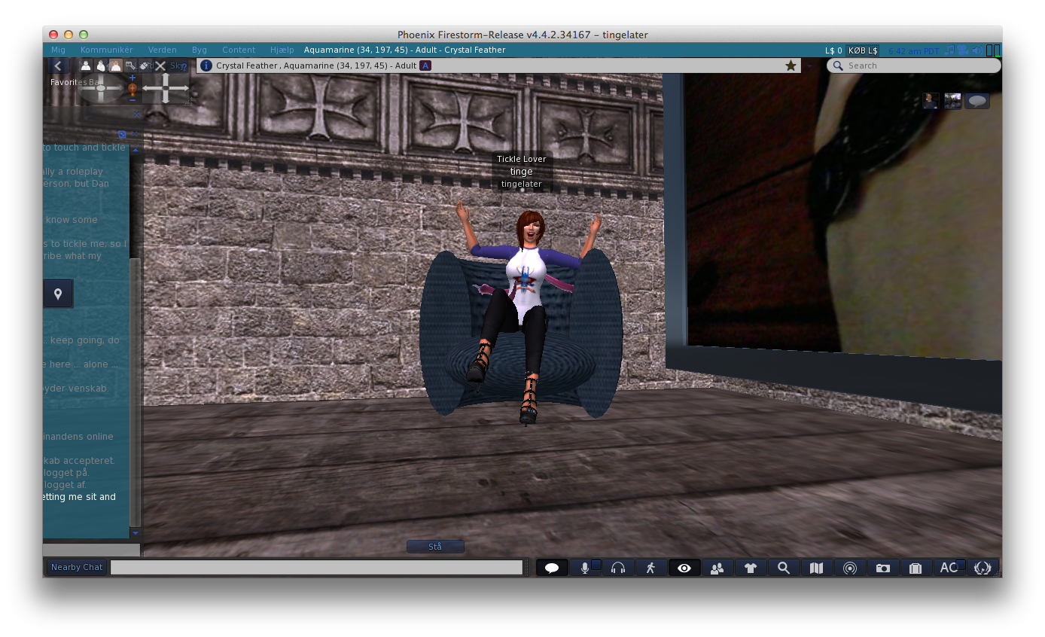This screenshot has width=1045, height=637.
Task: Click the camera pan arrows control
Action: [166, 88]
